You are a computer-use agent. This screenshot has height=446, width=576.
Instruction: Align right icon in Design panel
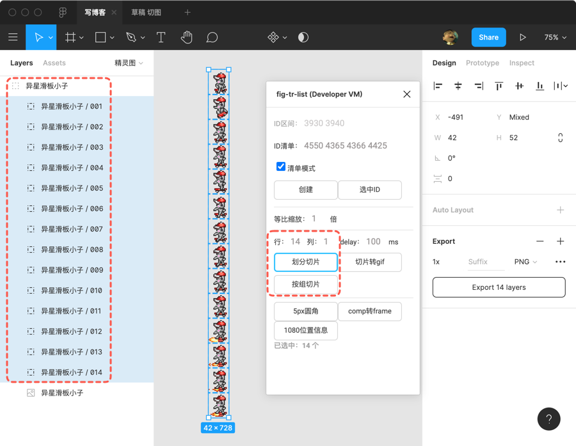click(479, 86)
